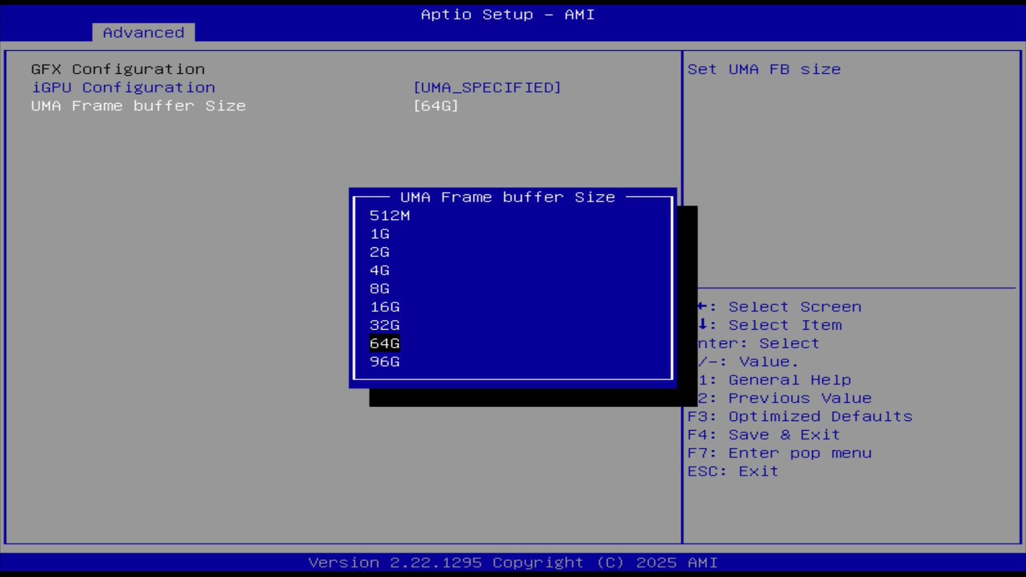Click the Set UMA FB size help text
Viewport: 1026px width, 577px height.
764,69
